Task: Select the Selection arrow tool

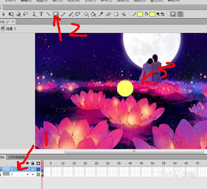Action: pyautogui.click(x=3, y=14)
